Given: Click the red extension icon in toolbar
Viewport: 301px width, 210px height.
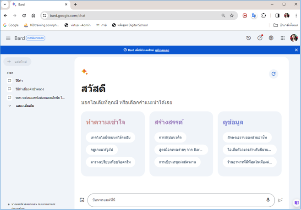Looking at the screenshot, I should click(x=245, y=16).
